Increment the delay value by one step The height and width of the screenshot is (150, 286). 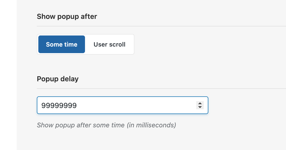click(200, 103)
